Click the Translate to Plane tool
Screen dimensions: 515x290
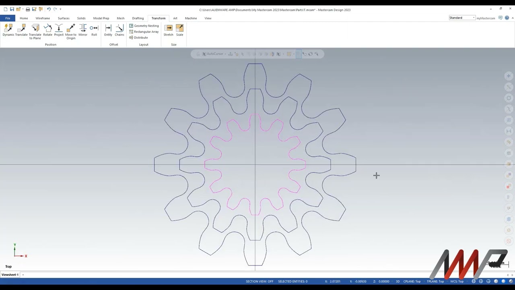pos(35,32)
